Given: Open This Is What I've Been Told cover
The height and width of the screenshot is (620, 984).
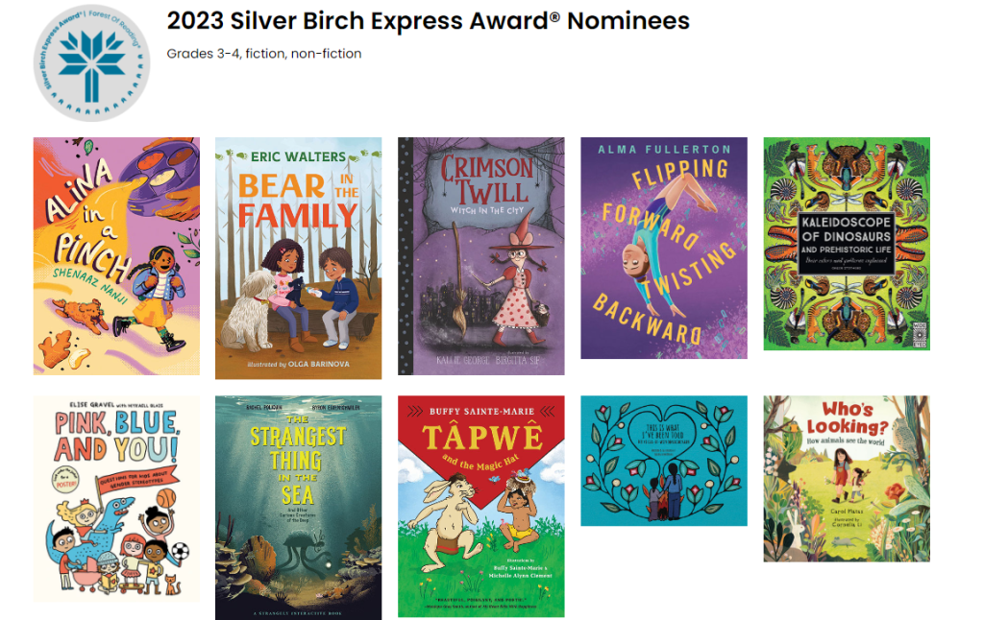Looking at the screenshot, I should click(663, 461).
